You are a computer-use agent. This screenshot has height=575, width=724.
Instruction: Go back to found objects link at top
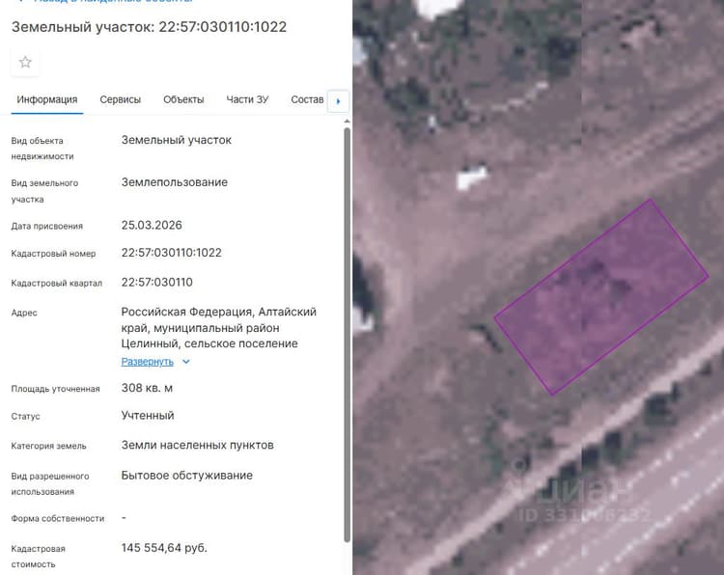click(x=106, y=1)
